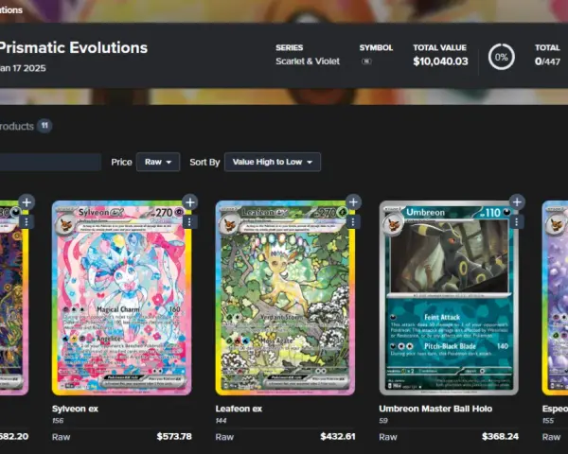
Task: Click the Umbreon price $368.24
Action: tap(500, 437)
